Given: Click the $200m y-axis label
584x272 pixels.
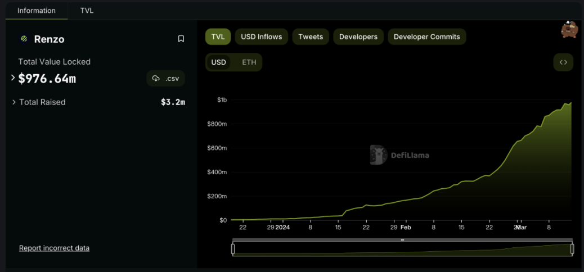Looking at the screenshot, I should [217, 196].
